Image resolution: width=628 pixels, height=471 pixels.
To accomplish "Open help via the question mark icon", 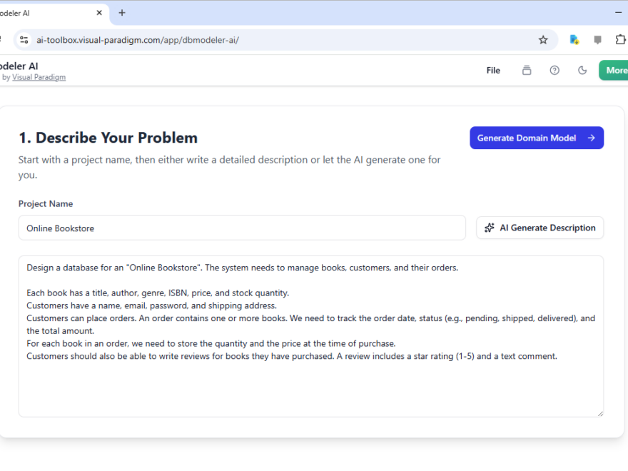I will 554,70.
